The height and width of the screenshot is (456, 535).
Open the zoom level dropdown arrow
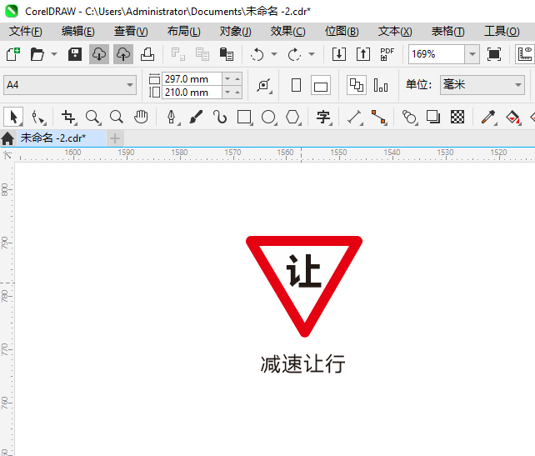[472, 54]
